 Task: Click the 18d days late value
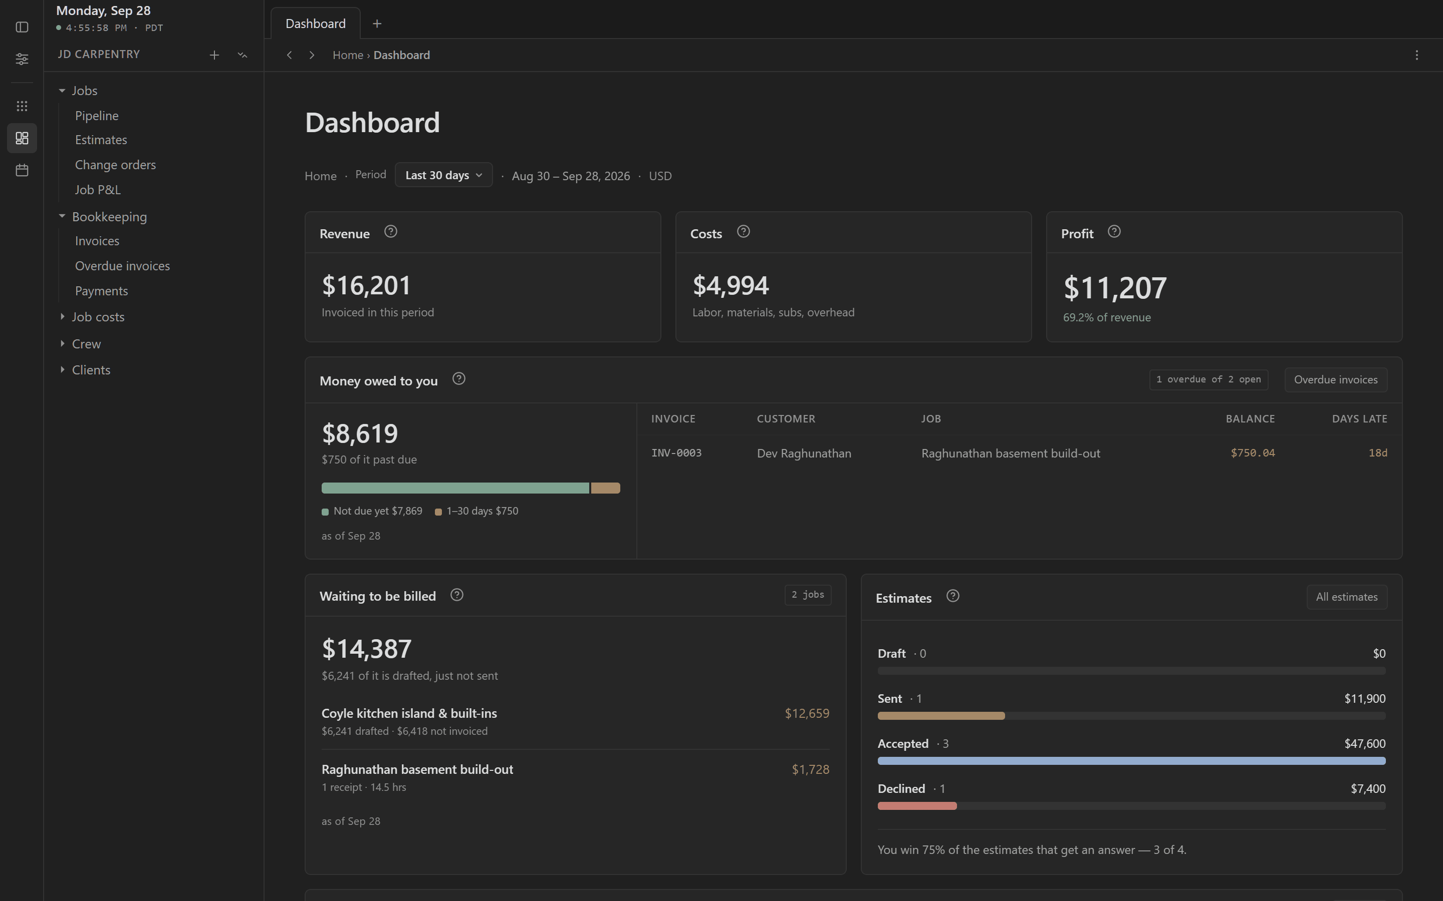click(x=1377, y=453)
